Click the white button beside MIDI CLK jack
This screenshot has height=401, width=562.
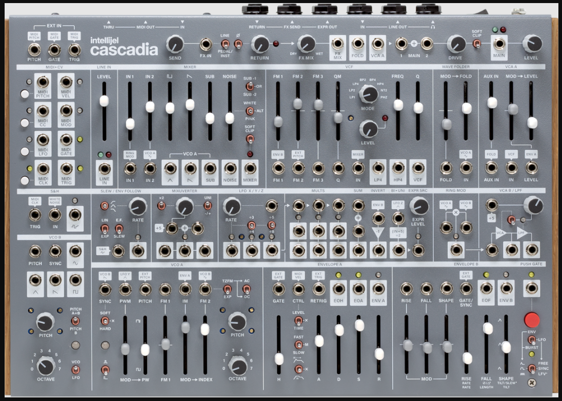25,181
